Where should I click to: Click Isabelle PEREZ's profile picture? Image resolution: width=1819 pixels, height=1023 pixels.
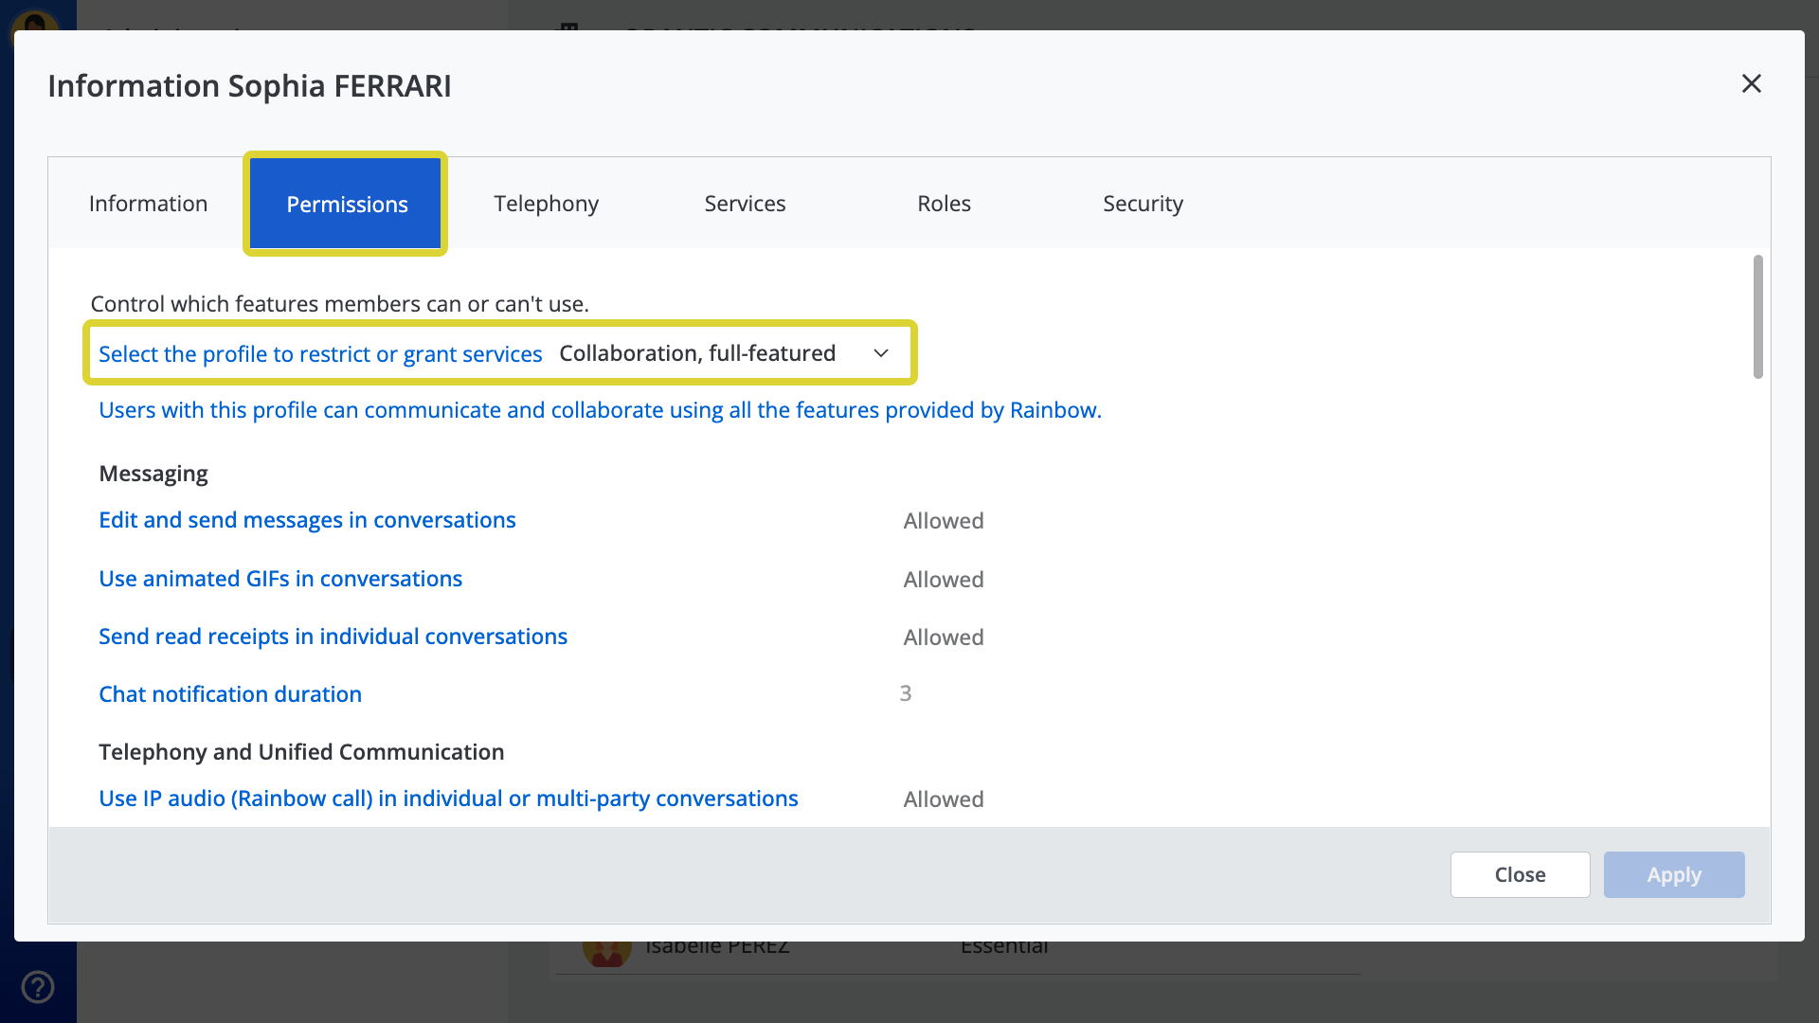pyautogui.click(x=607, y=950)
